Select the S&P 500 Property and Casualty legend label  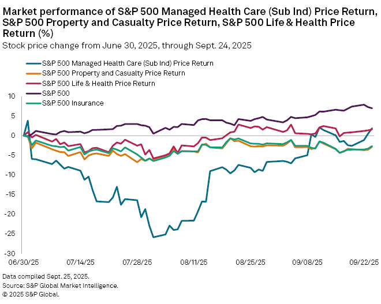pyautogui.click(x=113, y=73)
